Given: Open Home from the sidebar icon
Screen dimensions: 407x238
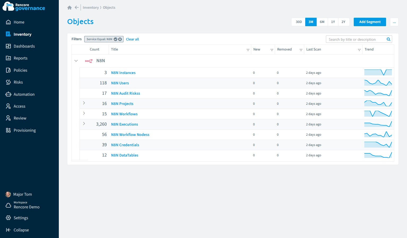Looking at the screenshot, I should point(8,22).
